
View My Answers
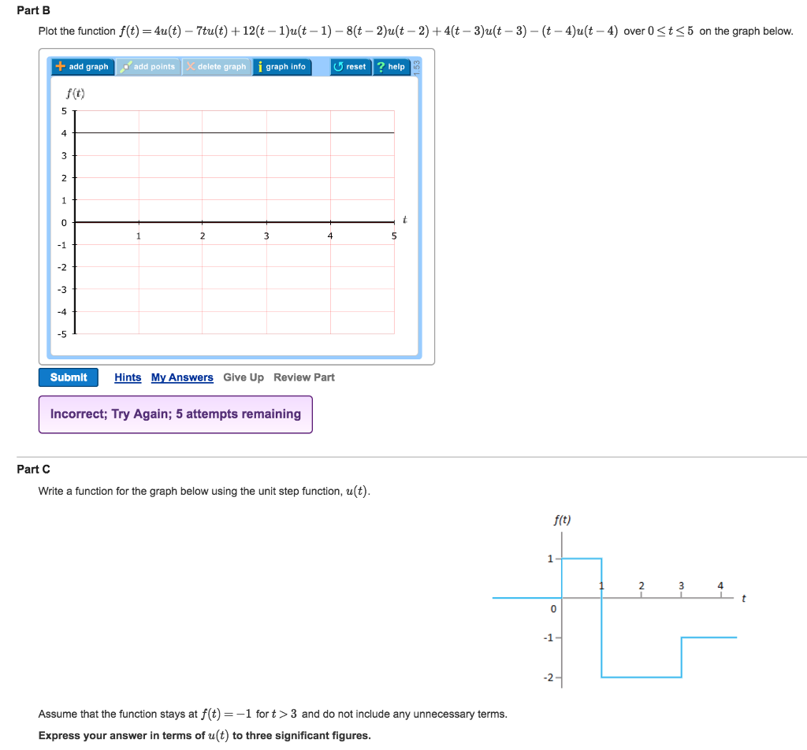point(182,377)
